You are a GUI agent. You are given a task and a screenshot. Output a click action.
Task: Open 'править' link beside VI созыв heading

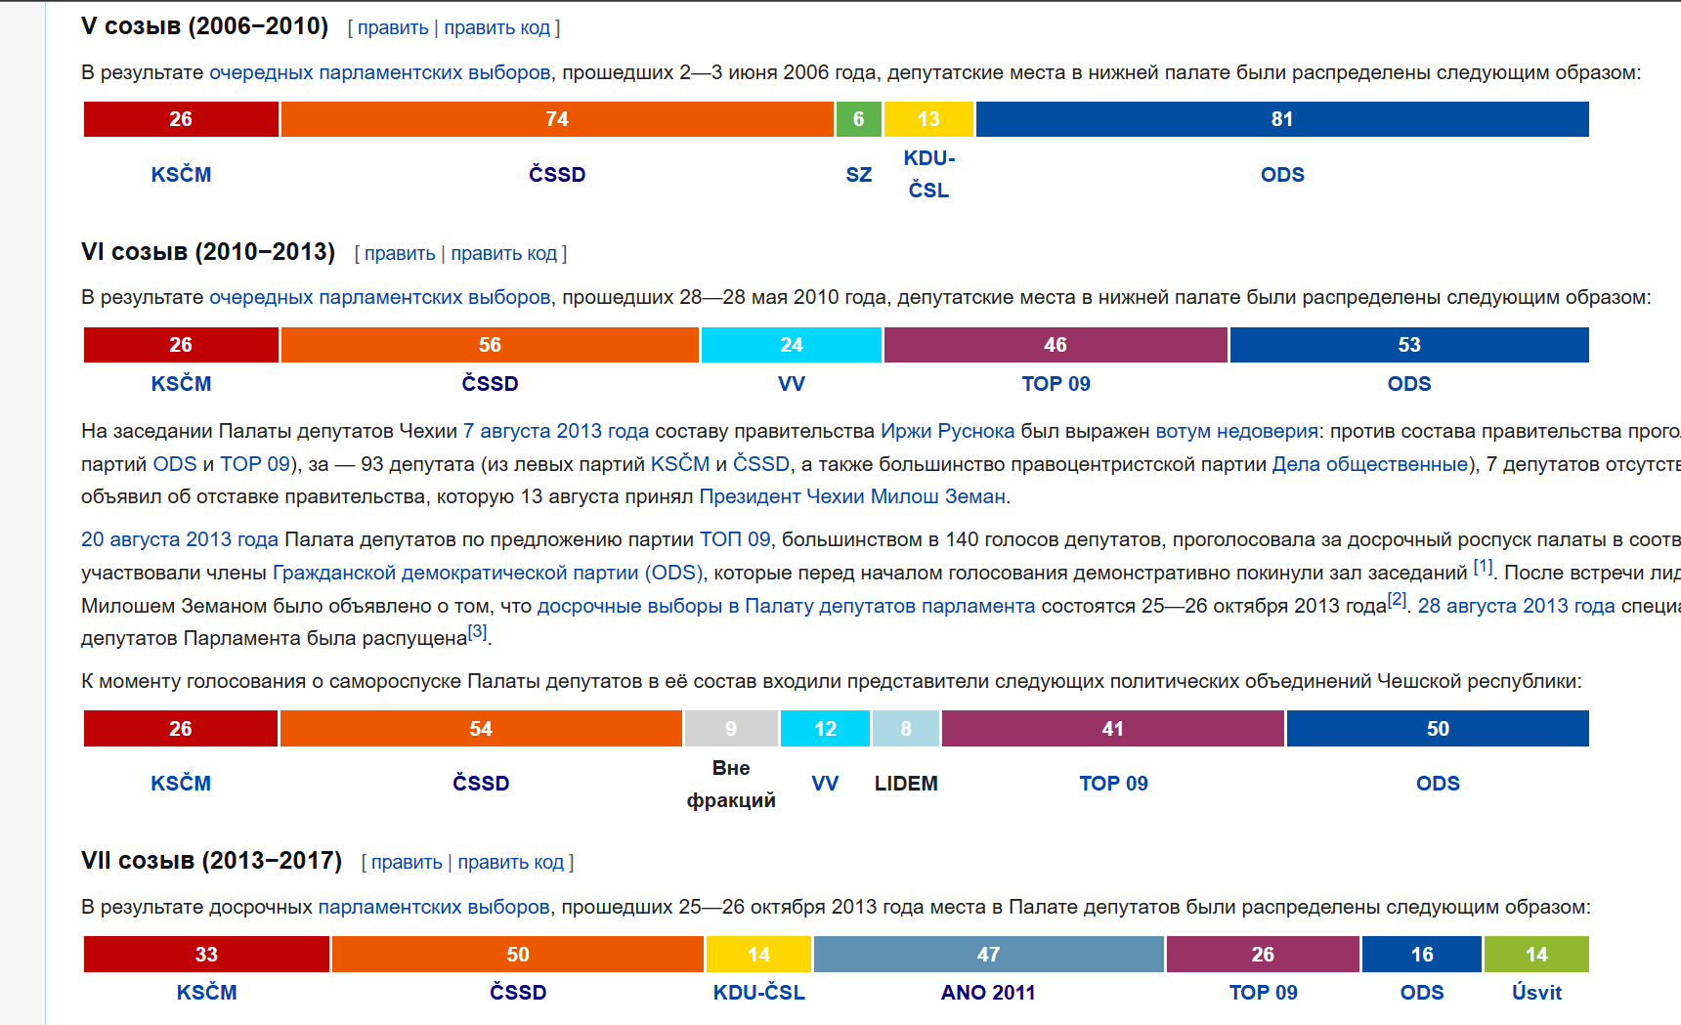pos(400,254)
